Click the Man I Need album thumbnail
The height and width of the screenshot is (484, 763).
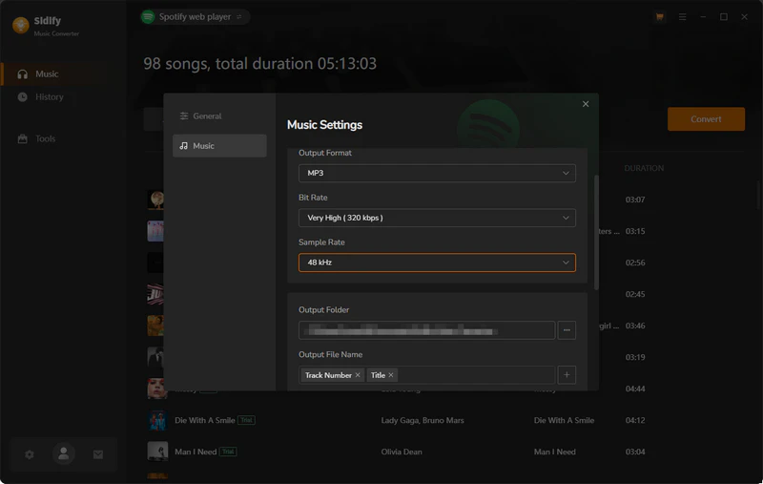157,452
